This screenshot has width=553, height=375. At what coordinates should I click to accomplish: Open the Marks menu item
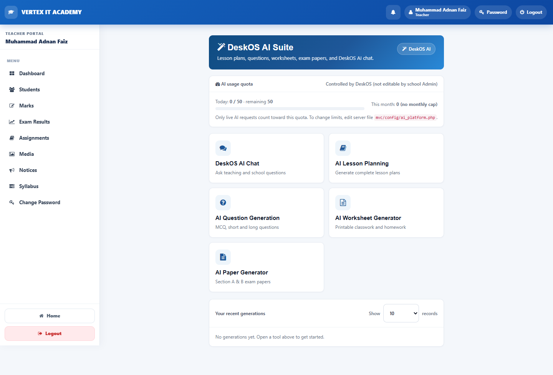click(50, 106)
